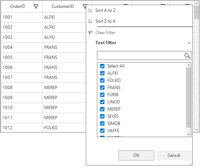Screen dimensions: 201x168
Task: Uncheck the SEVES checkbox
Action: tap(102, 116)
